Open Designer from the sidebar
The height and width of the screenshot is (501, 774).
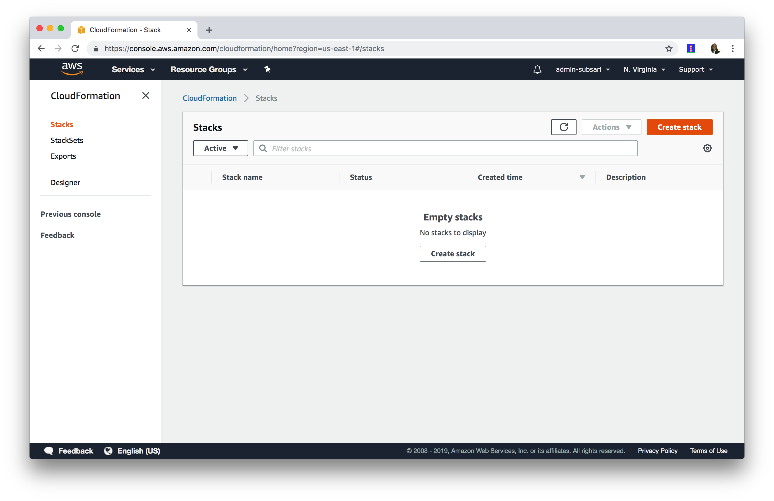pyautogui.click(x=65, y=182)
